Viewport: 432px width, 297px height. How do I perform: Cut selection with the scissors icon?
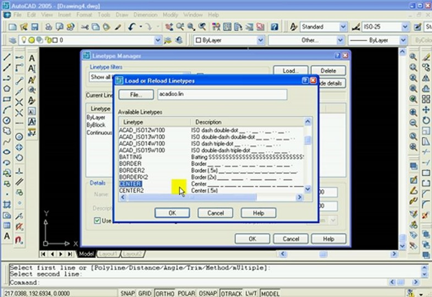85,27
